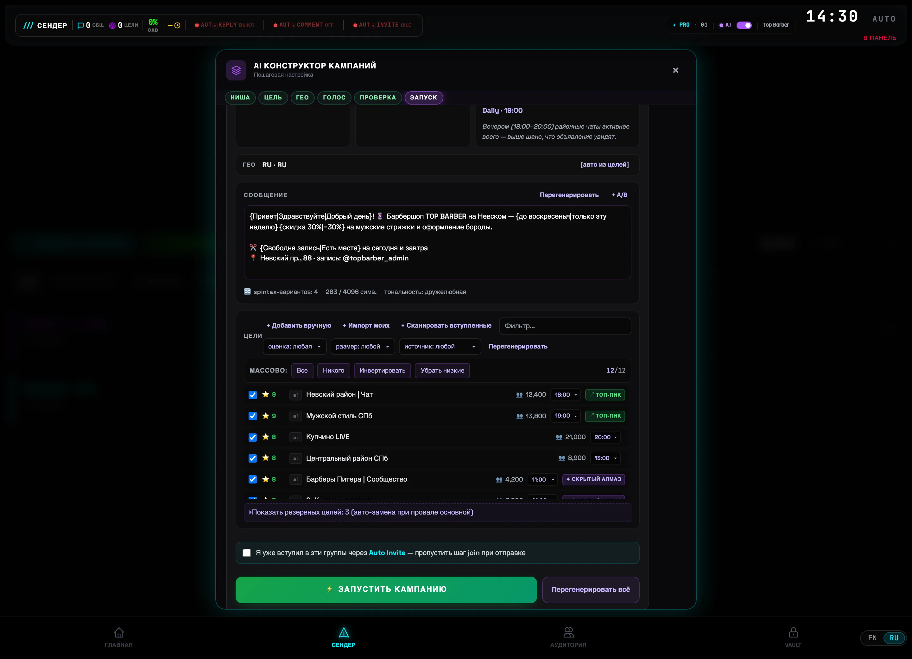912x659 pixels.
Task: Click the spintax shuffle icon
Action: (247, 292)
